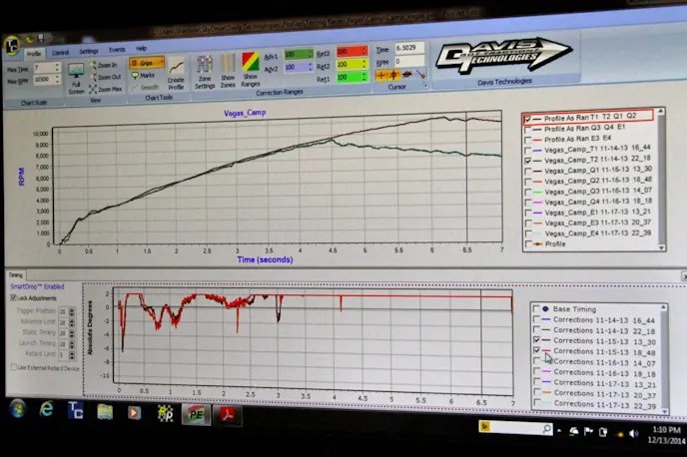The image size is (687, 457).
Task: Click the Zoom Max tool
Action: 108,89
